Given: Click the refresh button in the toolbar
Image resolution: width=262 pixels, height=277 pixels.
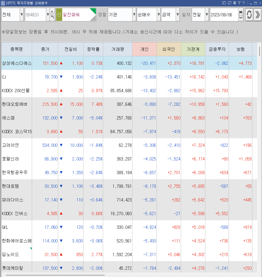Looking at the screenshot, I should [x=249, y=15].
